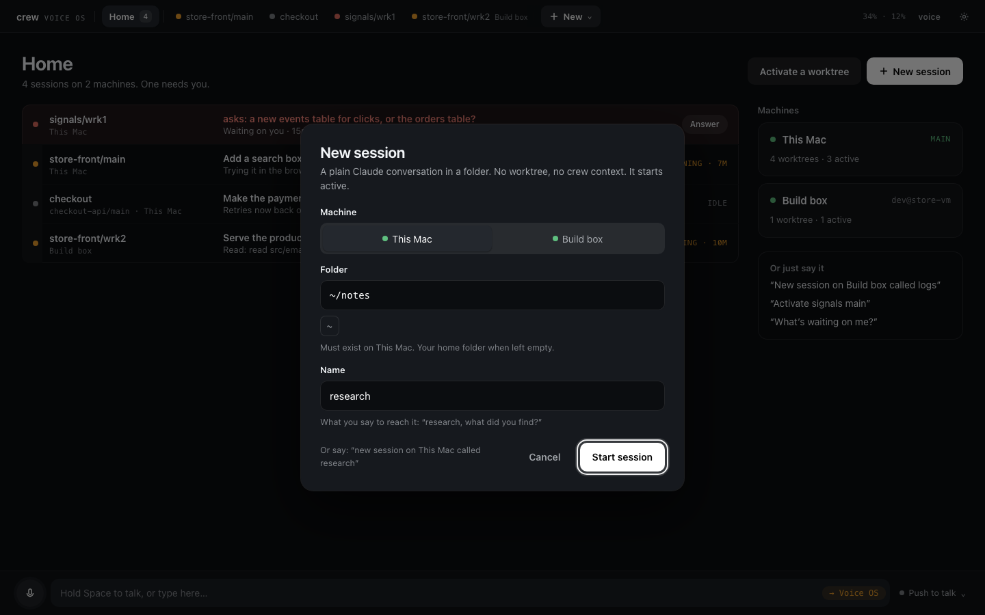Select the checkout session row name
The image size is (985, 615).
[70, 199]
